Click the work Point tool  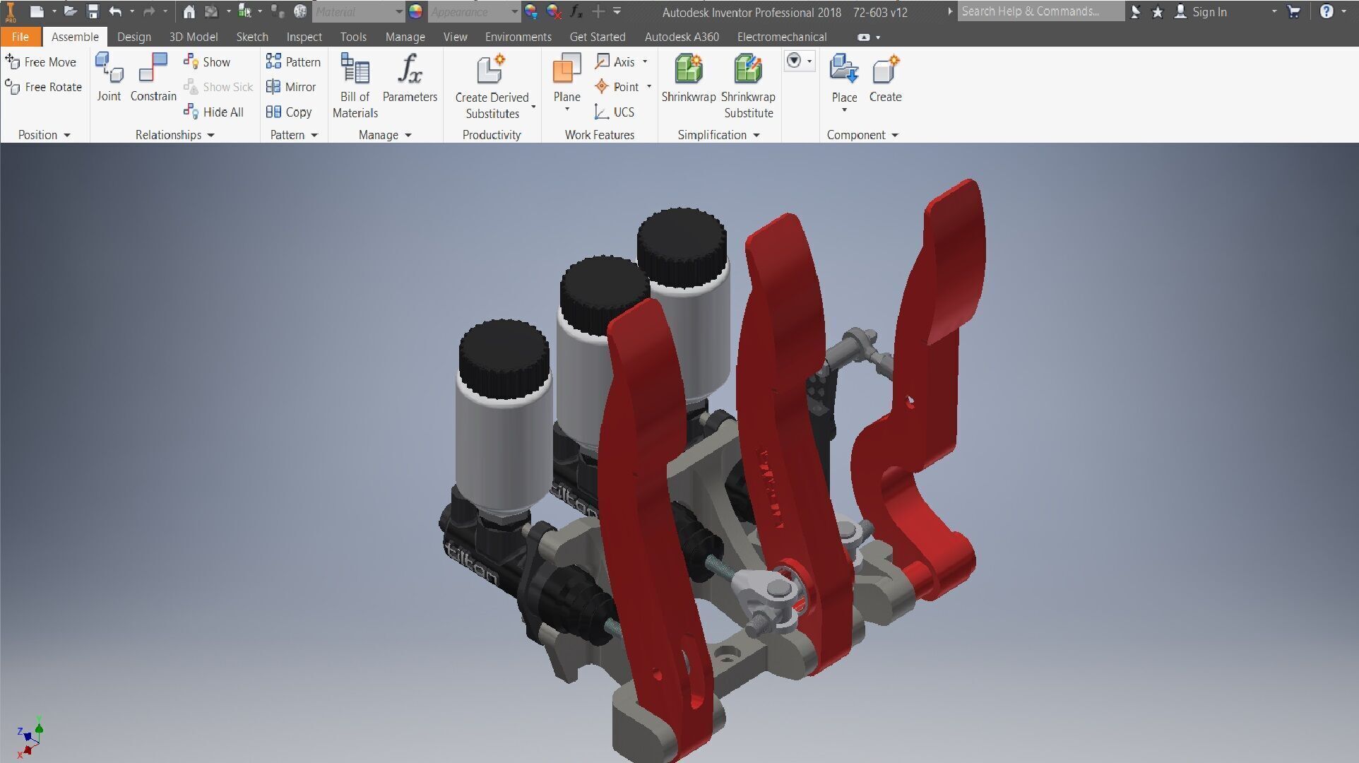point(617,87)
